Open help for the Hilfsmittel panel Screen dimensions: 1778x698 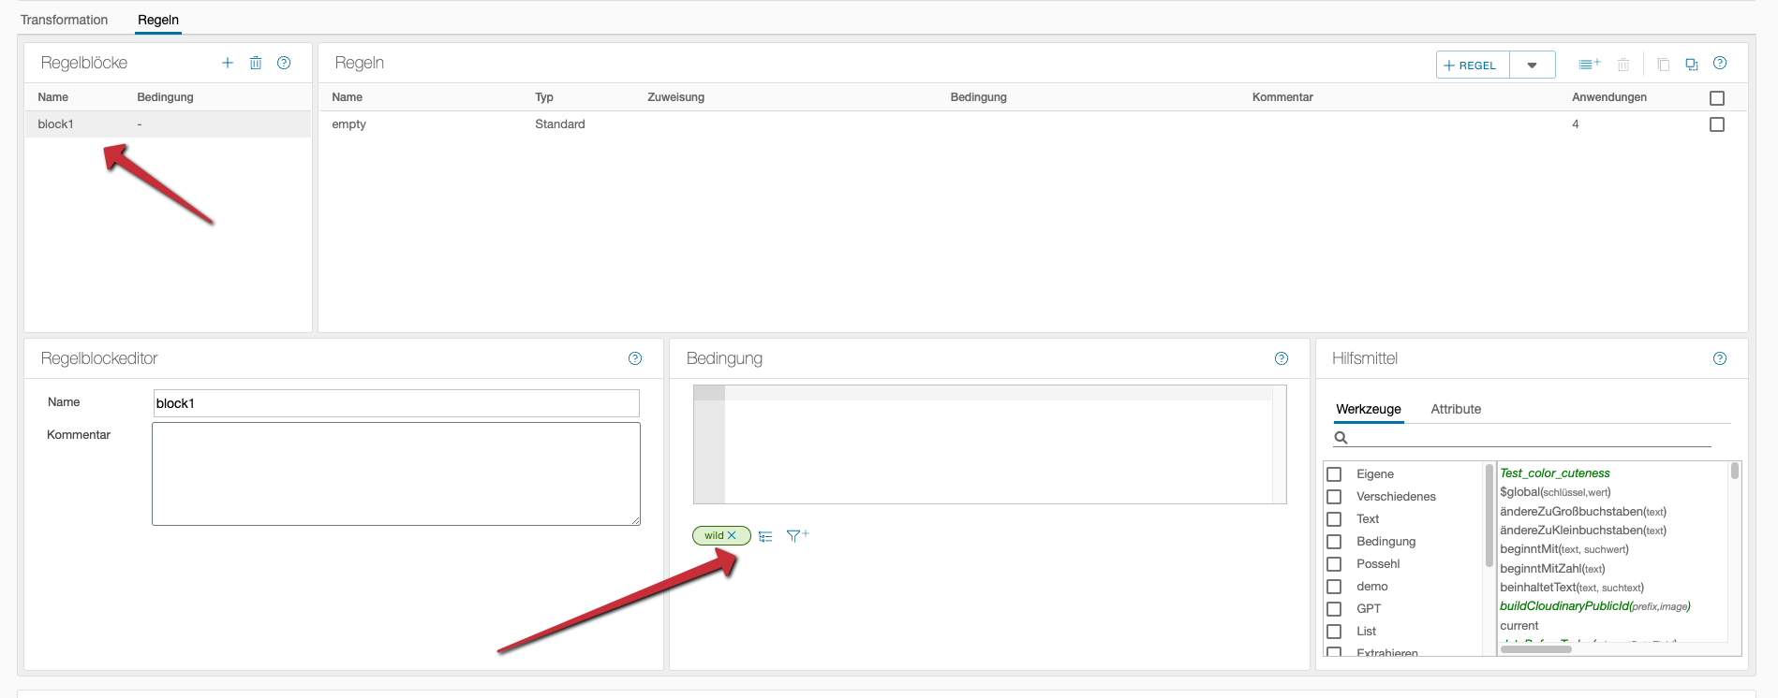coord(1720,358)
